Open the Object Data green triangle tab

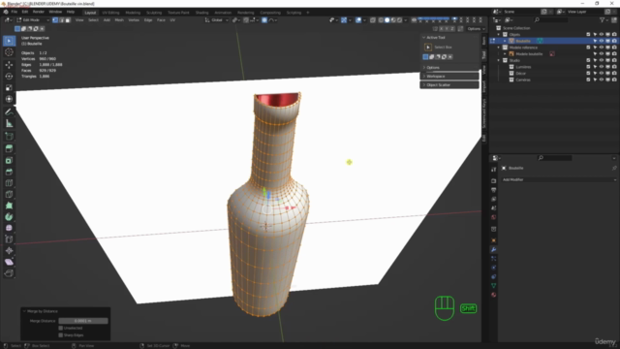click(x=493, y=285)
